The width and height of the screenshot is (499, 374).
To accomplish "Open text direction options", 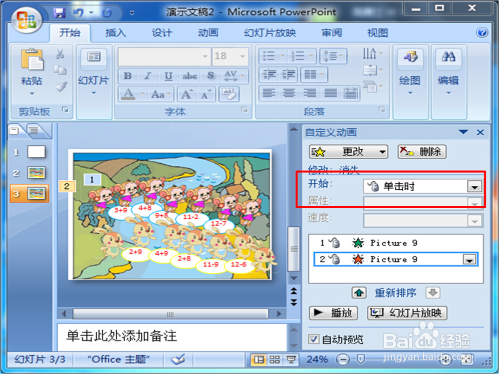I will tap(373, 54).
